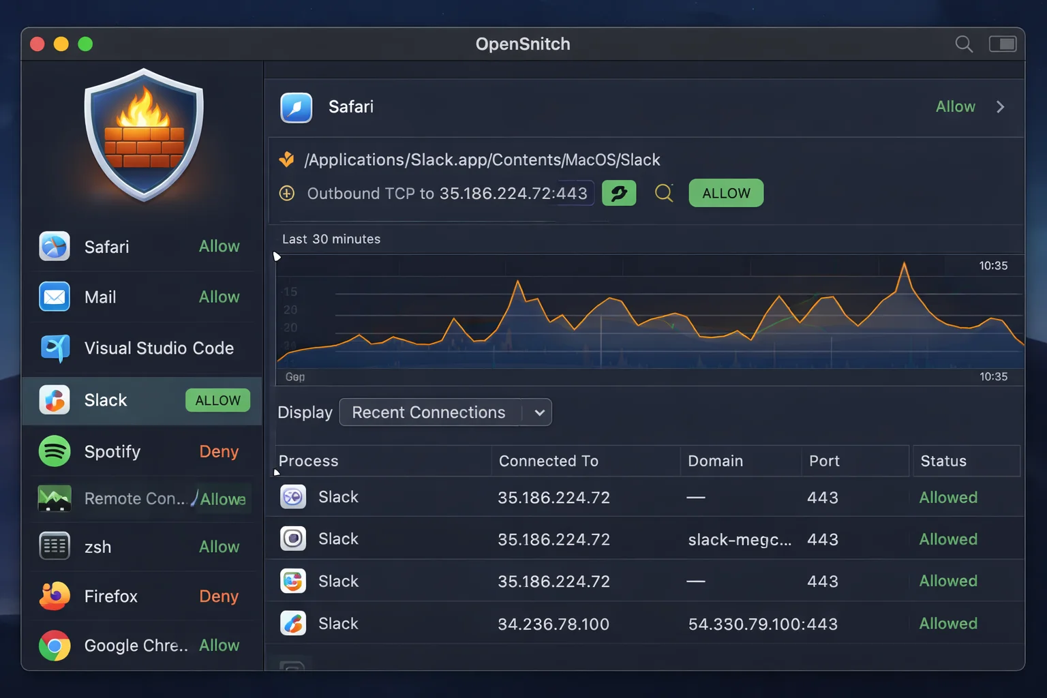Click the 34.236.78.100 address cell
This screenshot has height=698, width=1047.
(553, 624)
